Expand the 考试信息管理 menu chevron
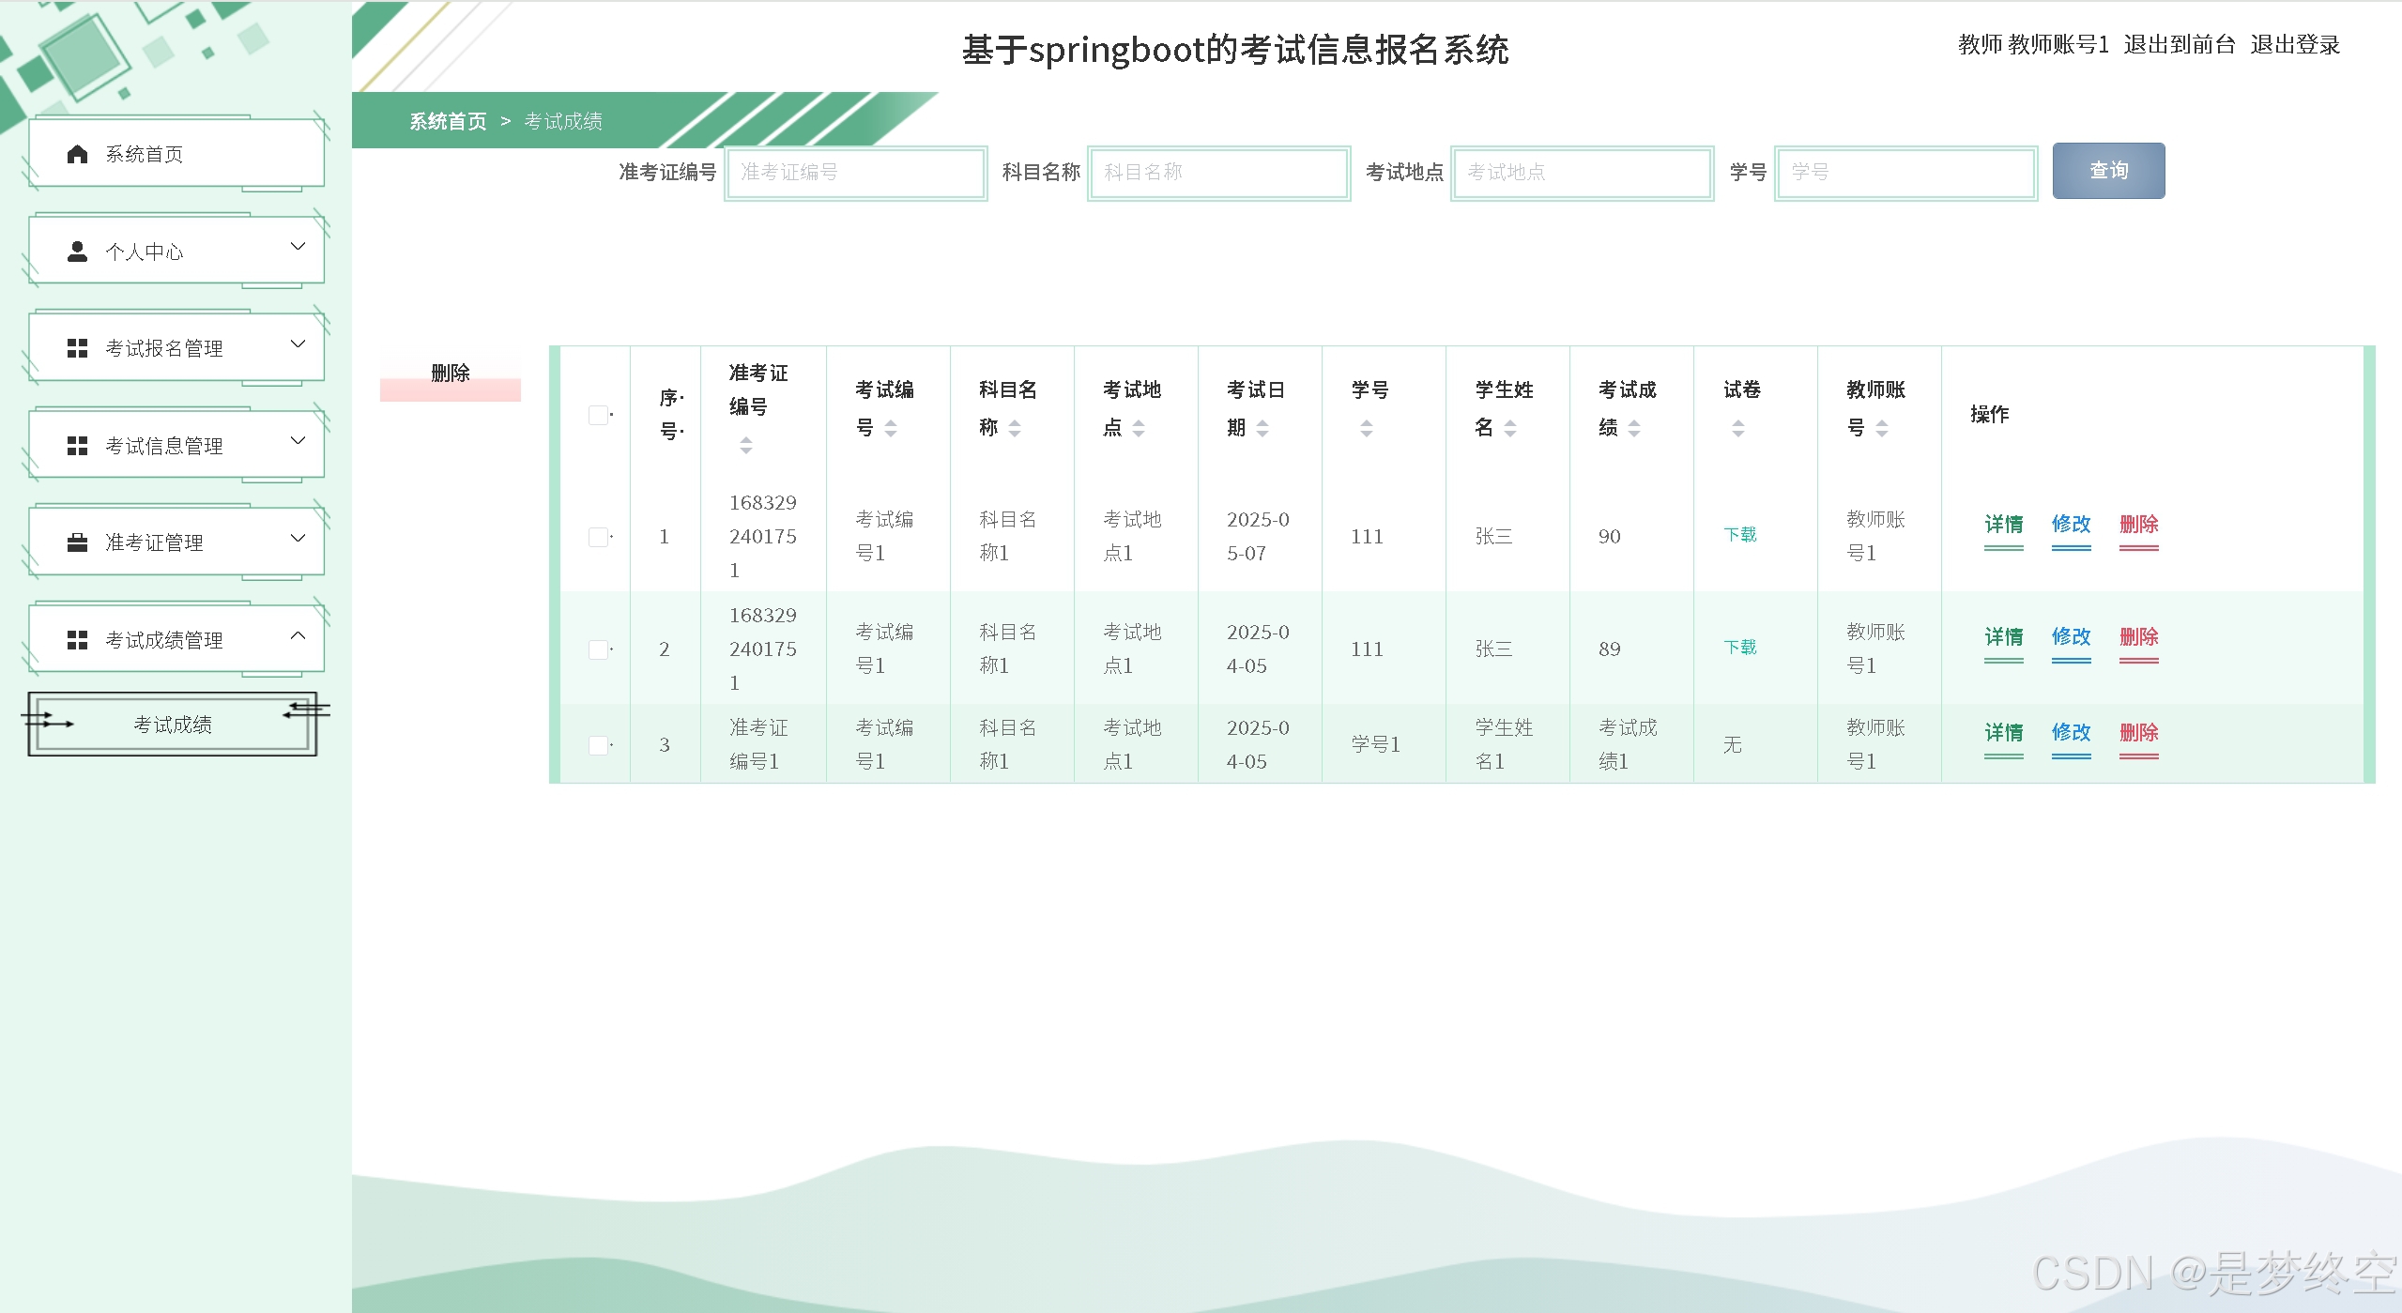This screenshot has width=2402, height=1313. click(298, 441)
